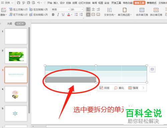167x128 pixels.
Task: Click the Undo arrow icon
Action: tap(38, 3)
